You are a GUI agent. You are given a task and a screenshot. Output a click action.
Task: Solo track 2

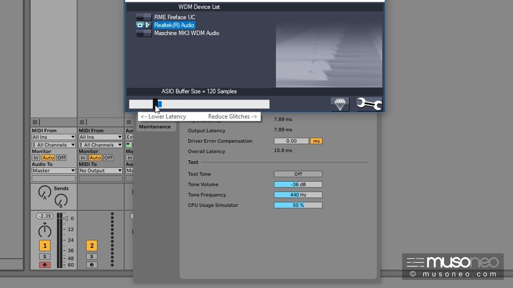pyautogui.click(x=91, y=256)
